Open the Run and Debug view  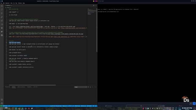point(2,17)
